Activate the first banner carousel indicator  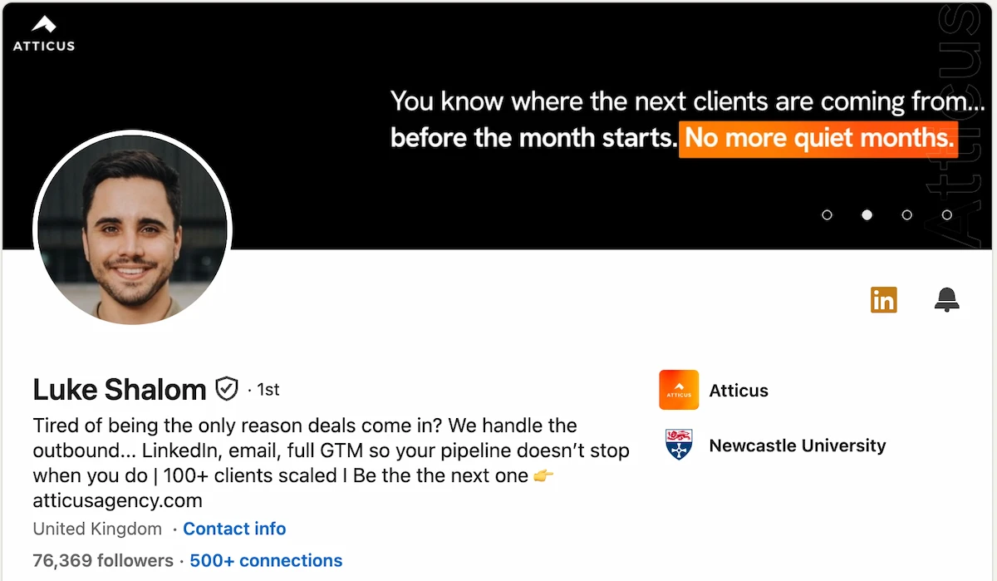pos(827,214)
